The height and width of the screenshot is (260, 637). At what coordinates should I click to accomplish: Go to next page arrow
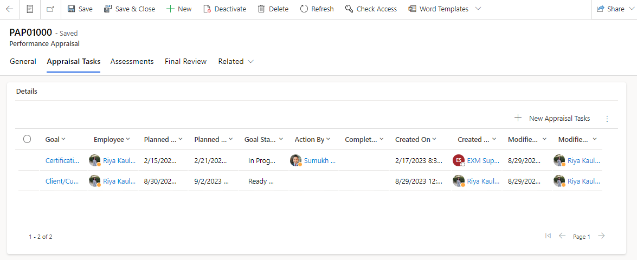tap(601, 236)
